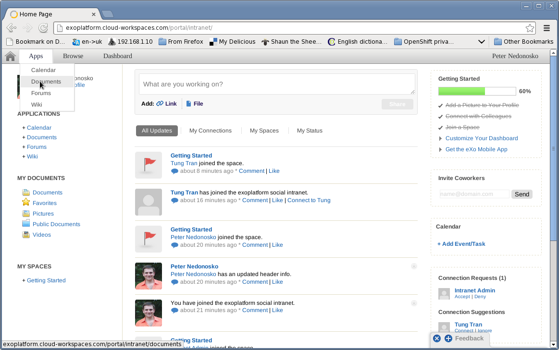This screenshot has height=350, width=559.
Task: Remove the 'You have joined' activity
Action: 413,303
